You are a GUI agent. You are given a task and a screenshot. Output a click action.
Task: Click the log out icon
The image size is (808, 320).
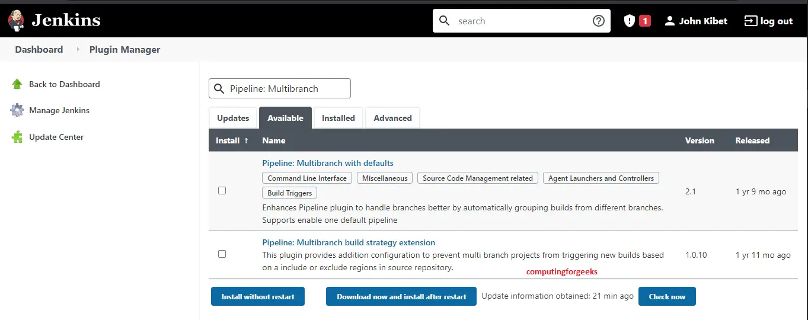point(750,21)
